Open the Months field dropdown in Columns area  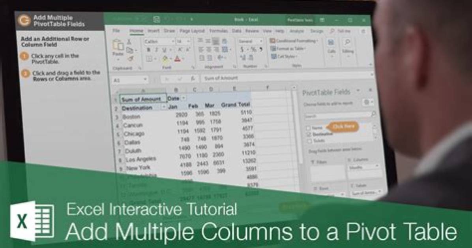point(377,166)
